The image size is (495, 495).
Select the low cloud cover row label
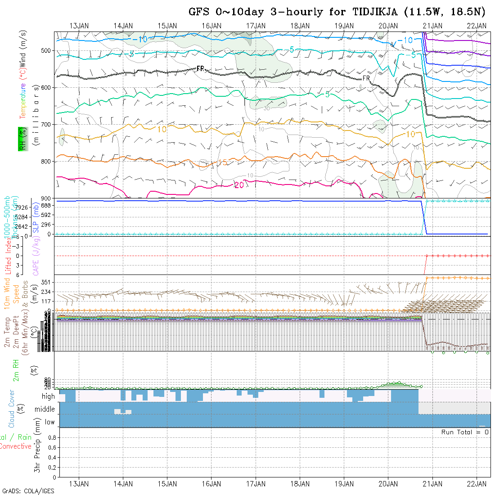point(49,422)
